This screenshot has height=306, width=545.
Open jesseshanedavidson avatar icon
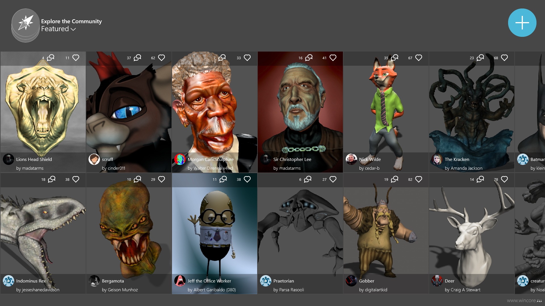[9, 281]
